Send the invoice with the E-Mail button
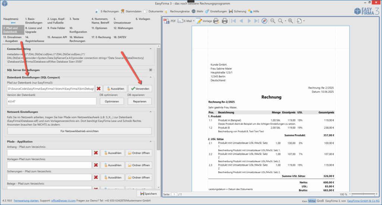Image resolution: width=382 pixels, height=205 pixels. (185, 21)
